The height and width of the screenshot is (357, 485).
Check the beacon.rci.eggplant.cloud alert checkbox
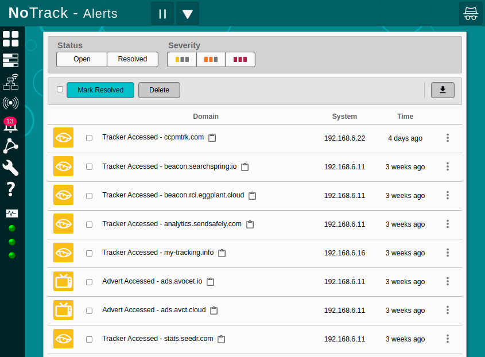89,196
